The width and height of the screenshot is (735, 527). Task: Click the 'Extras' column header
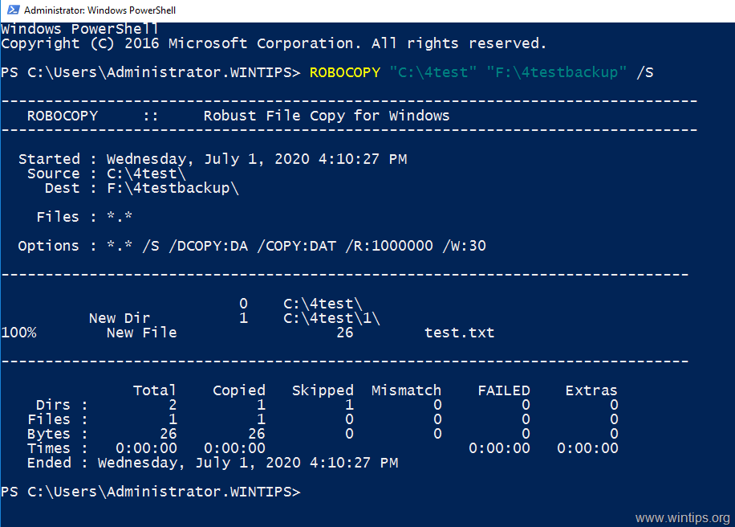tap(591, 390)
